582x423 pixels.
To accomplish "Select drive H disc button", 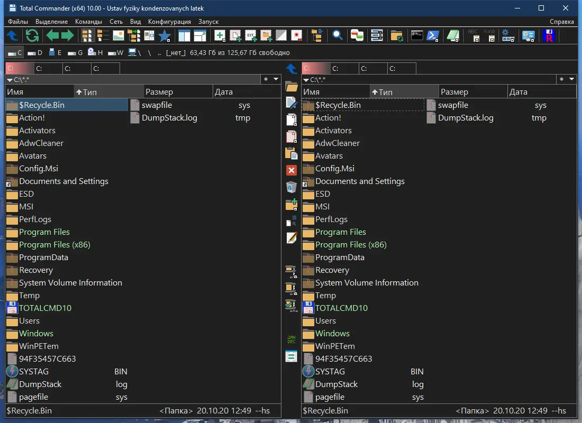I will point(95,53).
